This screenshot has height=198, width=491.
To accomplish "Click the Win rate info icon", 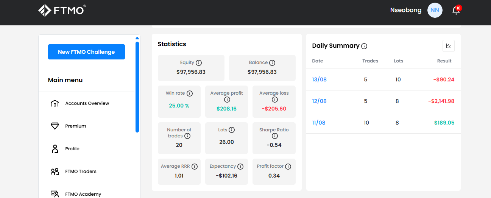I will tap(190, 94).
